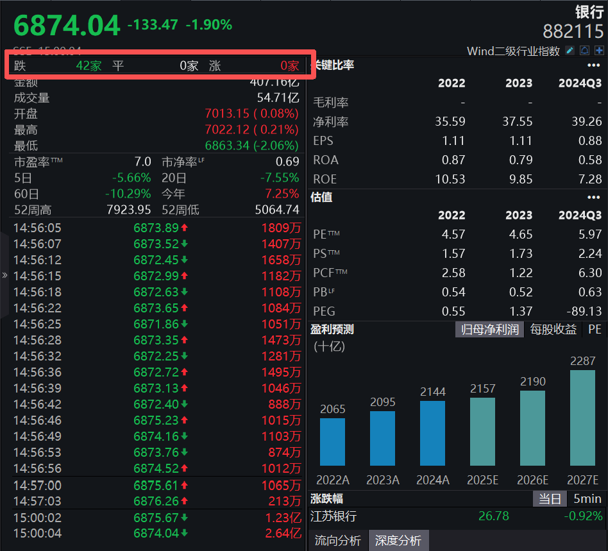
Task: Open the three-dot menu for 估值
Action: (593, 198)
